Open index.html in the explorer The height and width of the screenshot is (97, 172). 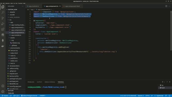pyautogui.click(x=14, y=53)
